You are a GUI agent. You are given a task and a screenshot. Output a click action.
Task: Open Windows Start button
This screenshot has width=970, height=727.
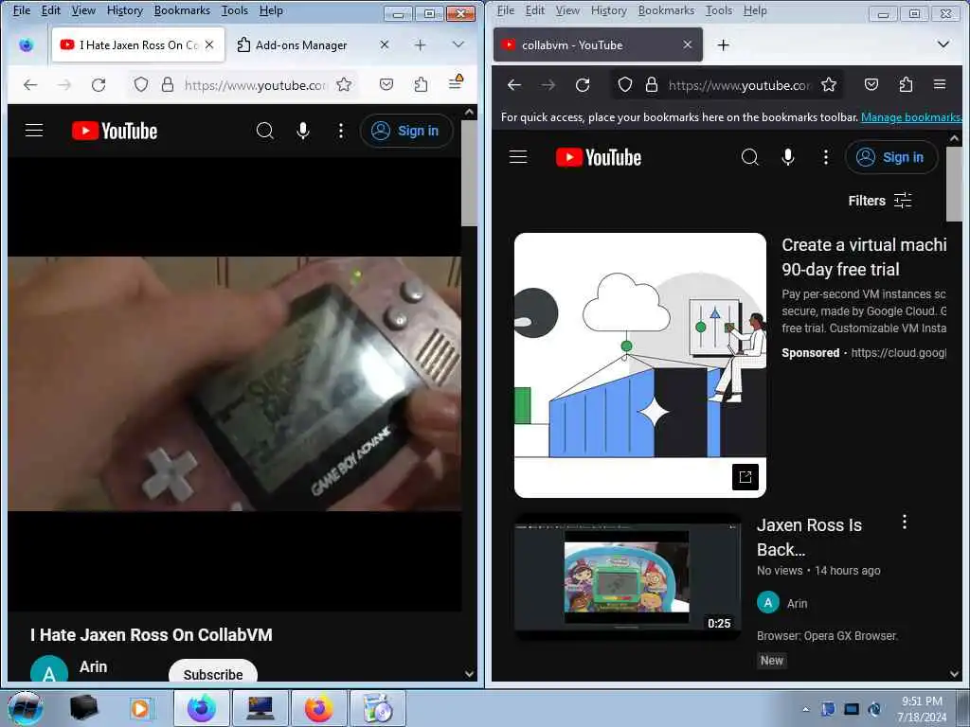coord(26,708)
